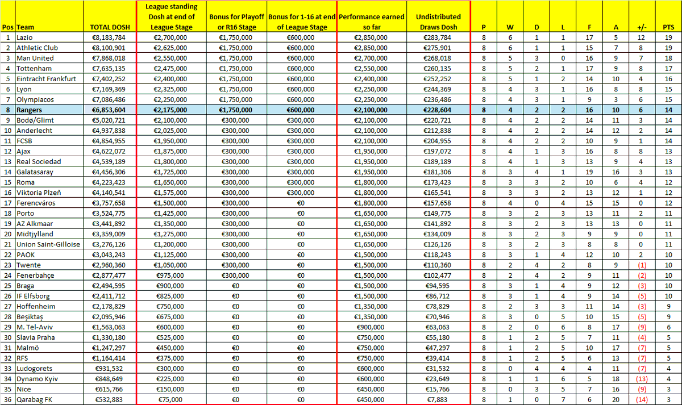This screenshot has width=682, height=405.
Task: Click the Eintracht Frankfurt team cell
Action: 49,79
